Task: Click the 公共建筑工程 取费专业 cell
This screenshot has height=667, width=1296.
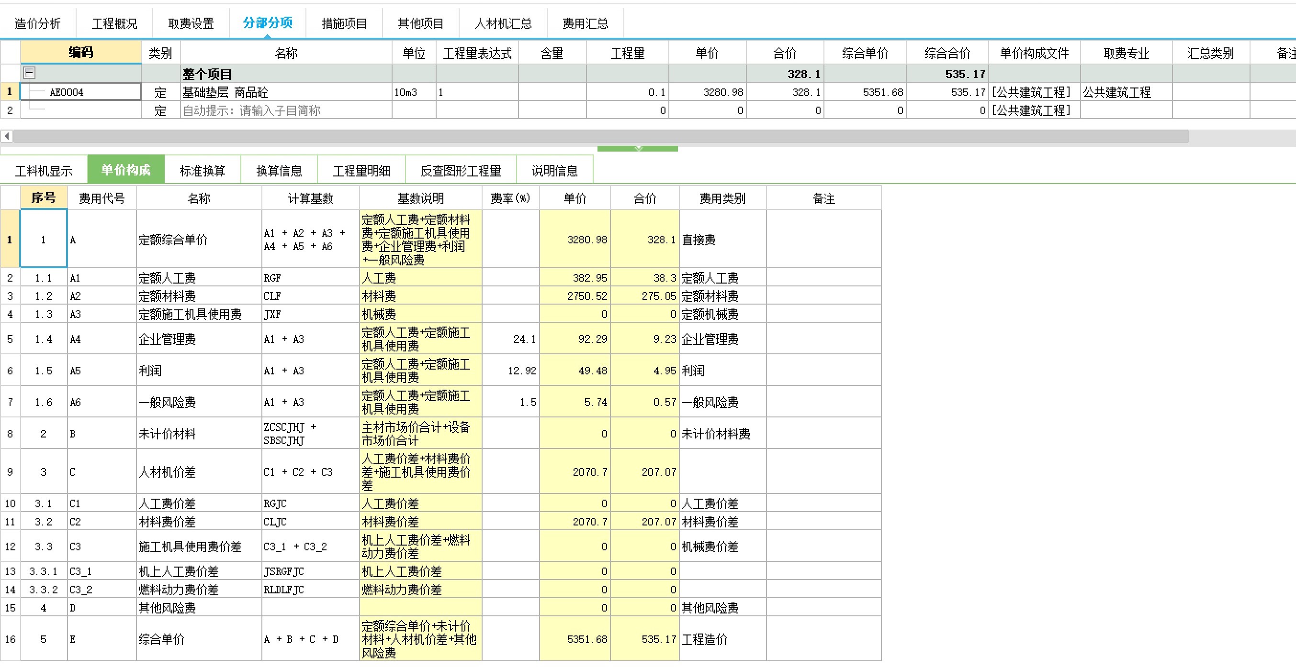Action: (x=1126, y=92)
